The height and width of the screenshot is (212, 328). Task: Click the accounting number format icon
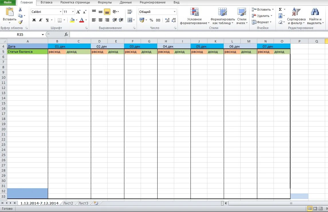point(142,20)
